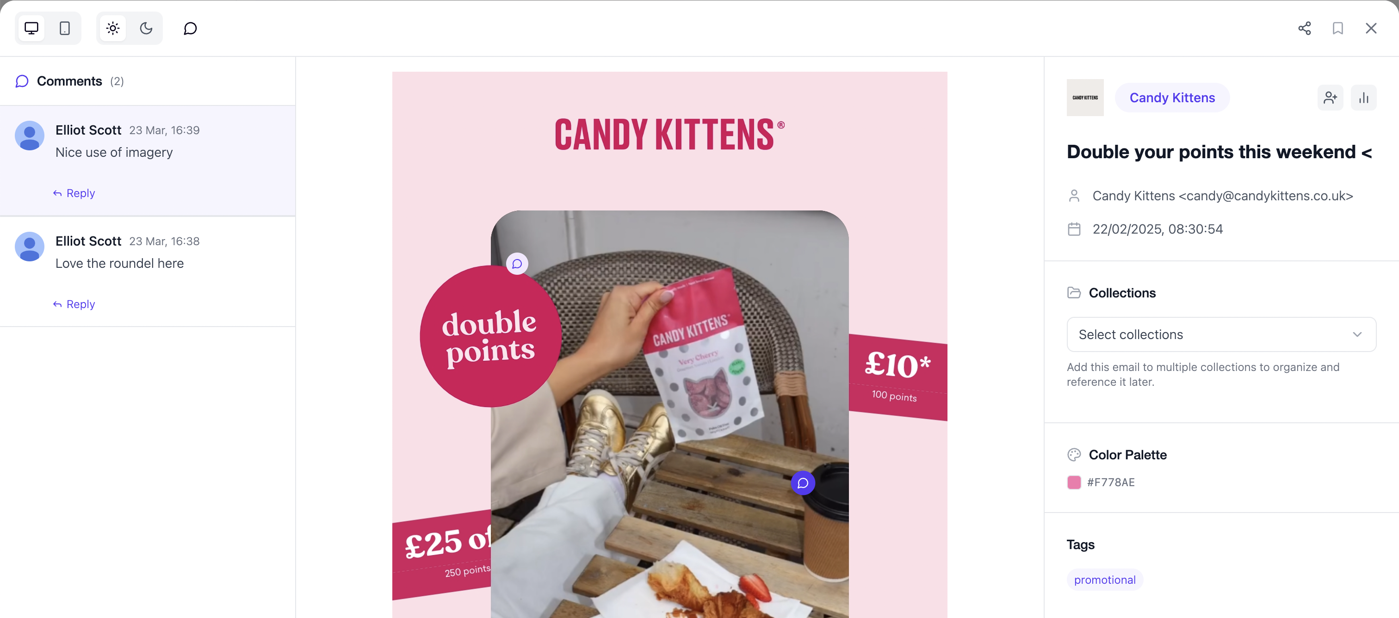Click the add user icon

coord(1330,98)
